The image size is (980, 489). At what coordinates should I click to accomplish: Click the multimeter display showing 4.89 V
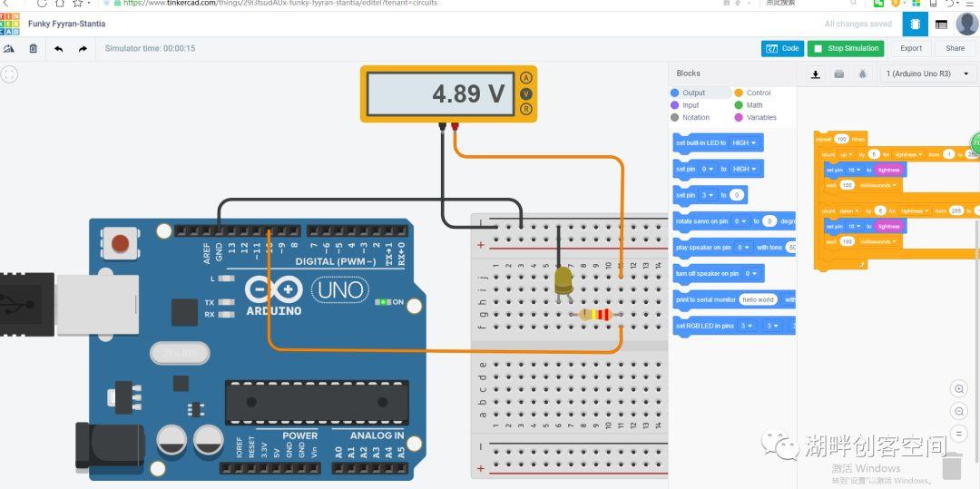tap(441, 93)
